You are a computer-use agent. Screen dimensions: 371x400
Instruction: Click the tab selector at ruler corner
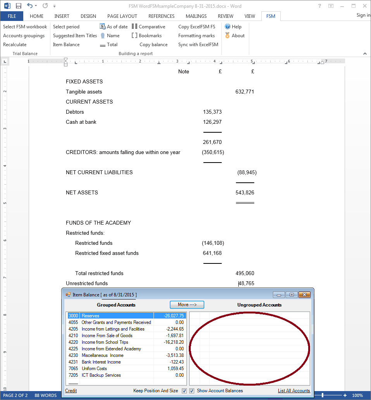(x=5, y=61)
